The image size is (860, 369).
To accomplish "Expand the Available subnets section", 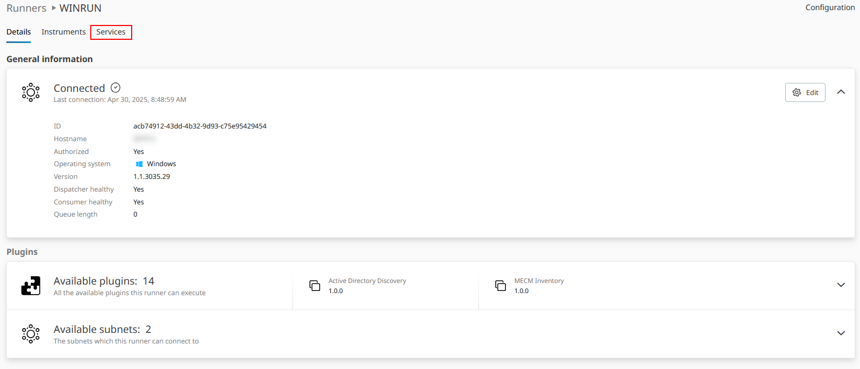I will coord(841,333).
